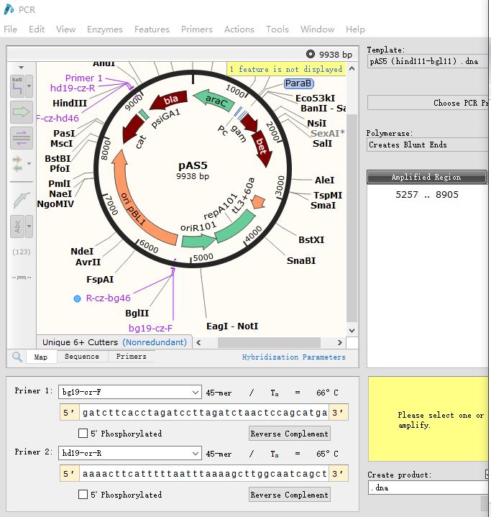Select amplified region '5257 .. 8905'
This screenshot has height=517, width=491.
(427, 195)
